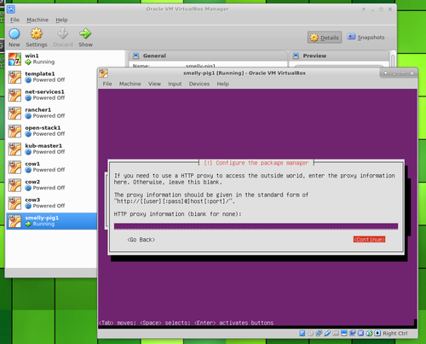This screenshot has width=426, height=344.
Task: Click the hard disk activity status icon
Action: [302, 333]
